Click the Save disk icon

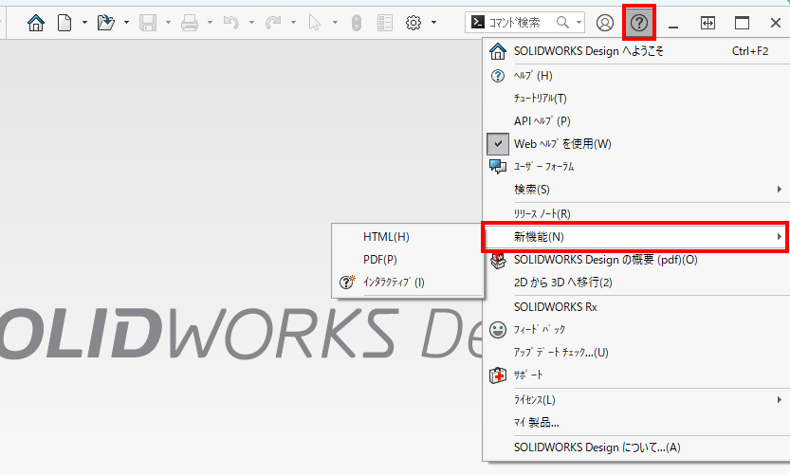point(148,23)
